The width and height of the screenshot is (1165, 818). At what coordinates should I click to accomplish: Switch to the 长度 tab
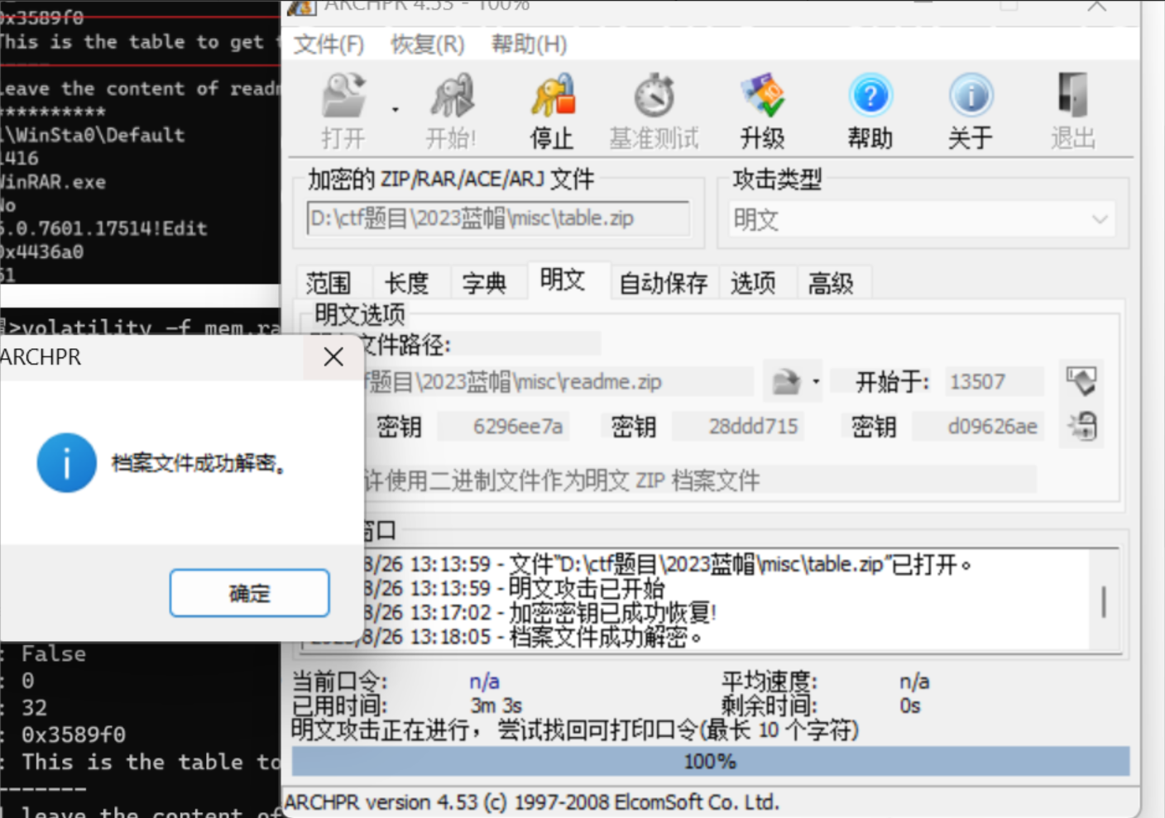coord(406,283)
